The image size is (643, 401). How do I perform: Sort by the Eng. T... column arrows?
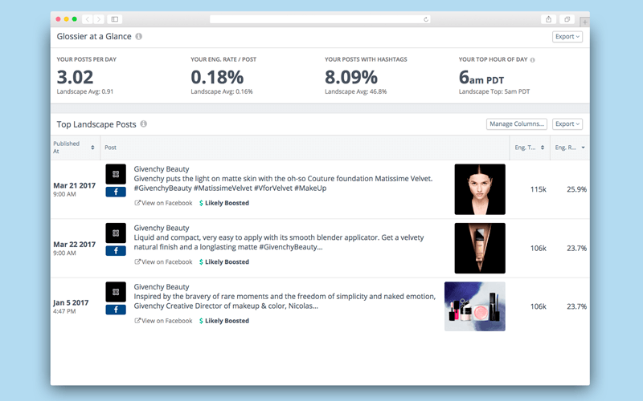(x=543, y=148)
